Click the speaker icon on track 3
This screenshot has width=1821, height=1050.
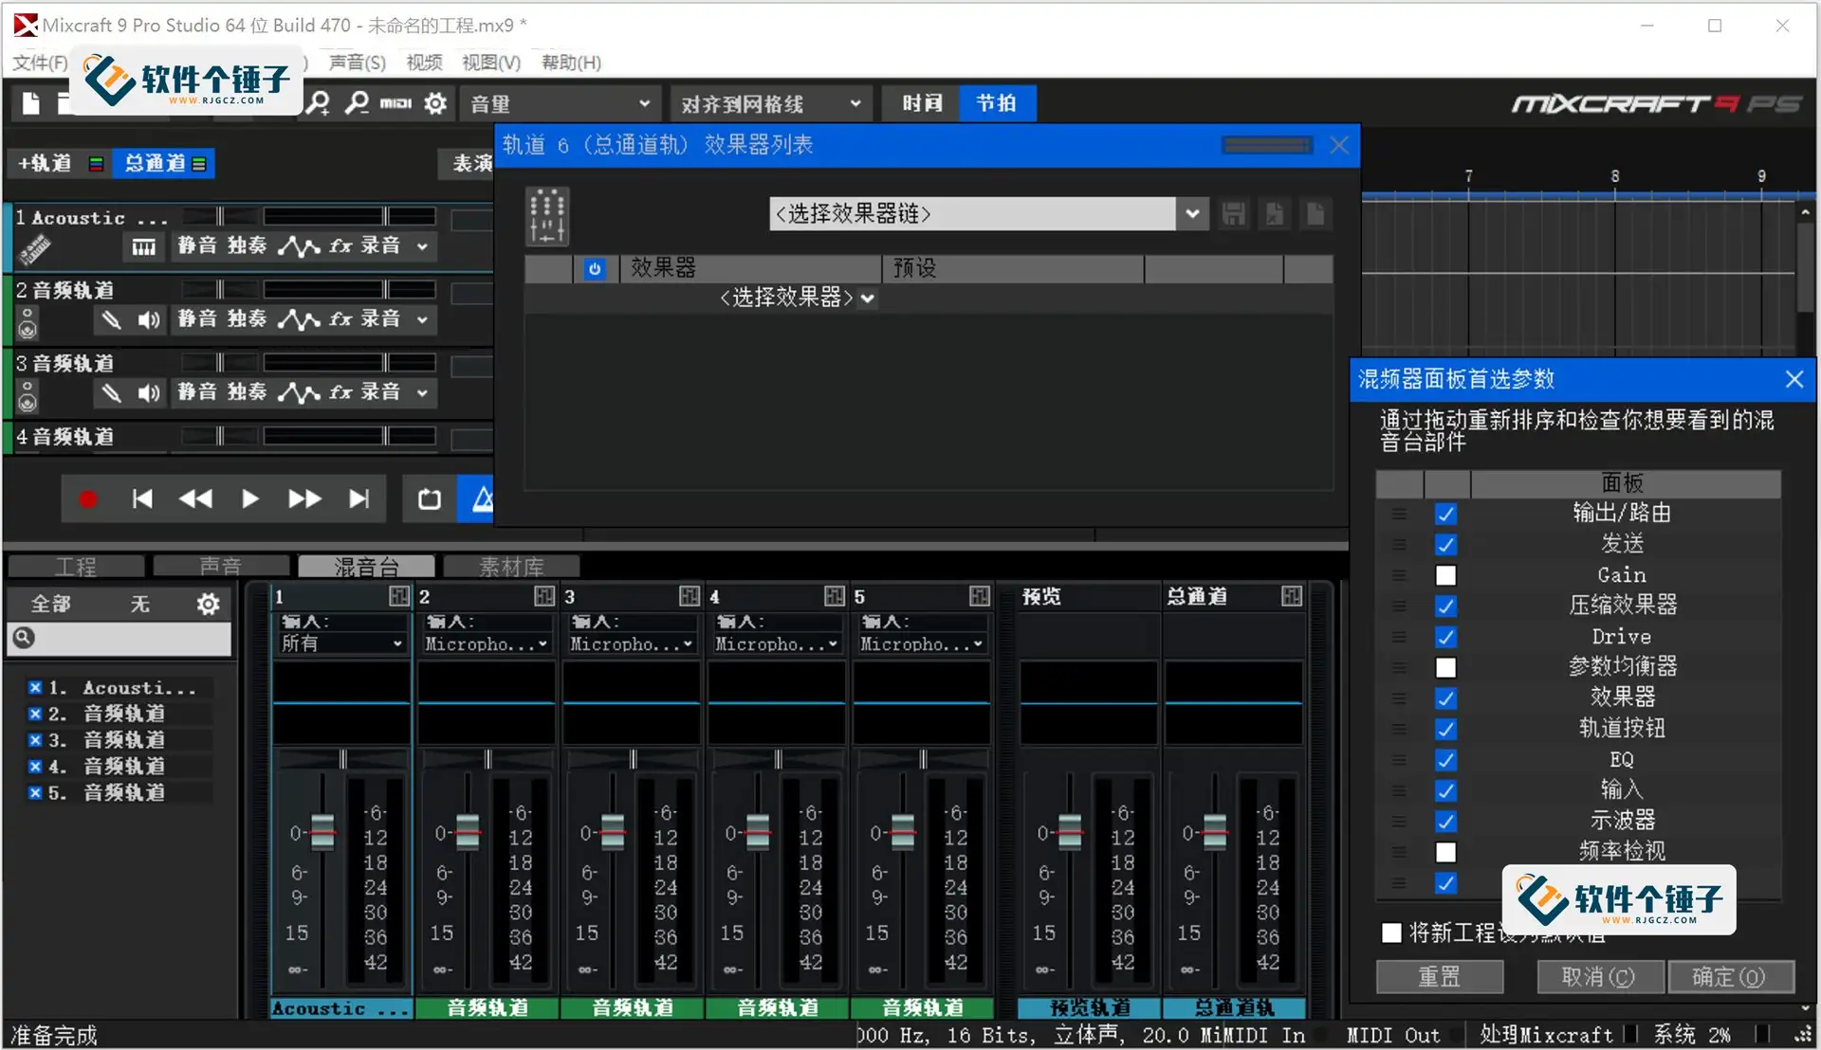pyautogui.click(x=149, y=392)
